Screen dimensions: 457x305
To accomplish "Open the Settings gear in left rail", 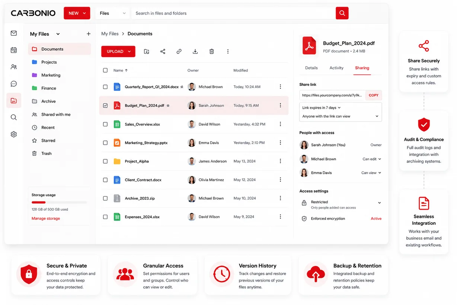I will [14, 134].
